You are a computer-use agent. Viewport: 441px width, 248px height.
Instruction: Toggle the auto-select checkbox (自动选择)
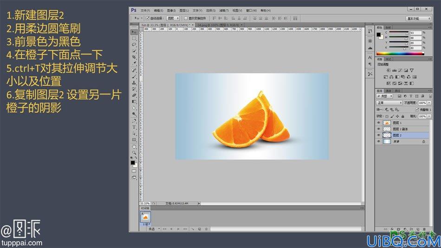[x=147, y=18]
